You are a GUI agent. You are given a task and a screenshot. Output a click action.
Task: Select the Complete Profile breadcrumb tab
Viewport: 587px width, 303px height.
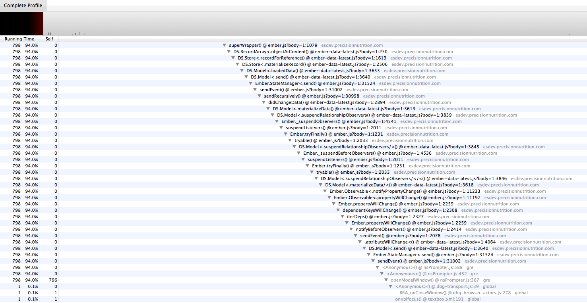(23, 6)
